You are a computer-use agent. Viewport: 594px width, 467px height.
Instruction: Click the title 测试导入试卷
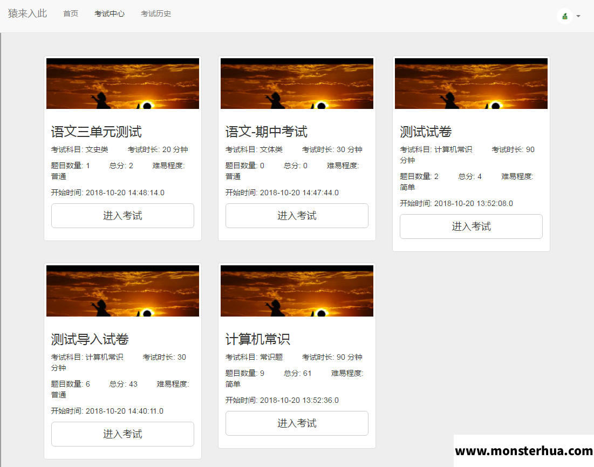point(90,339)
